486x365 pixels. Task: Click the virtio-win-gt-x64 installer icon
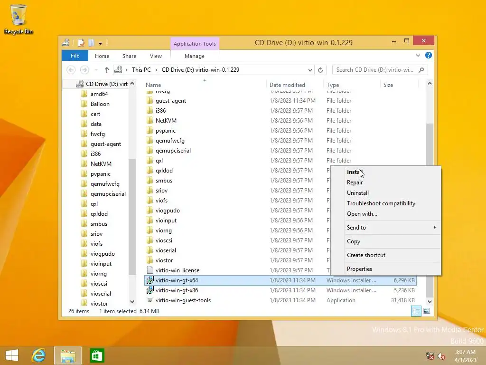tap(150, 280)
